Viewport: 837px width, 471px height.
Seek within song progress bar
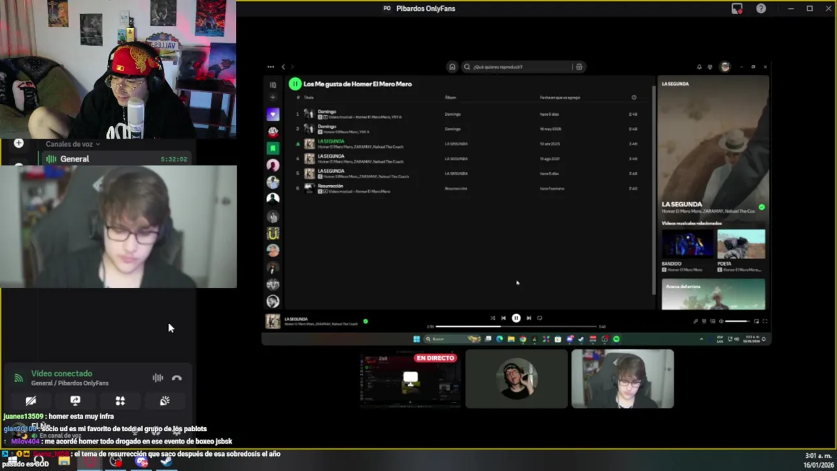[x=516, y=326]
